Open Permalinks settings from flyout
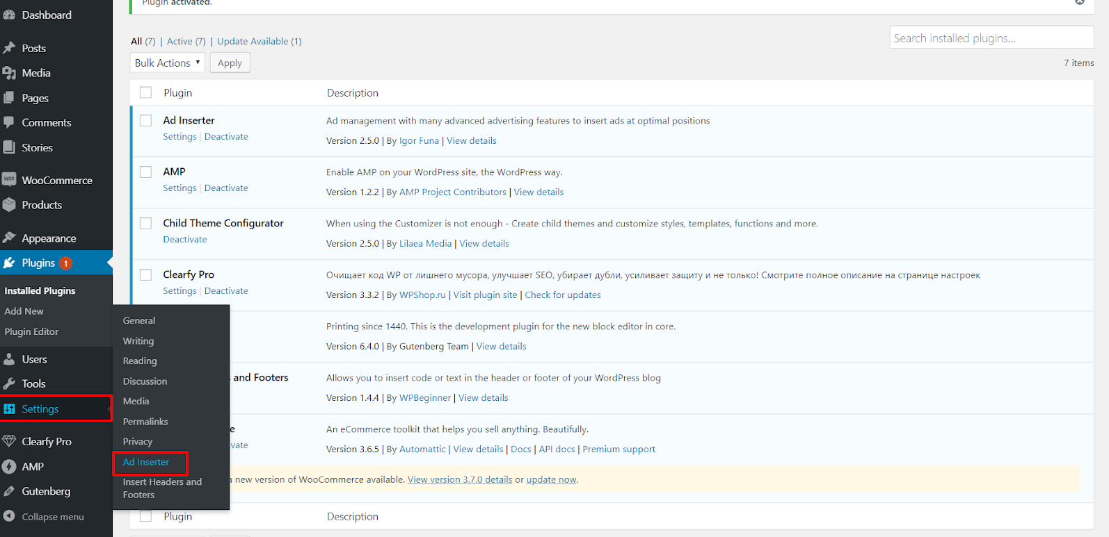 pyautogui.click(x=145, y=422)
